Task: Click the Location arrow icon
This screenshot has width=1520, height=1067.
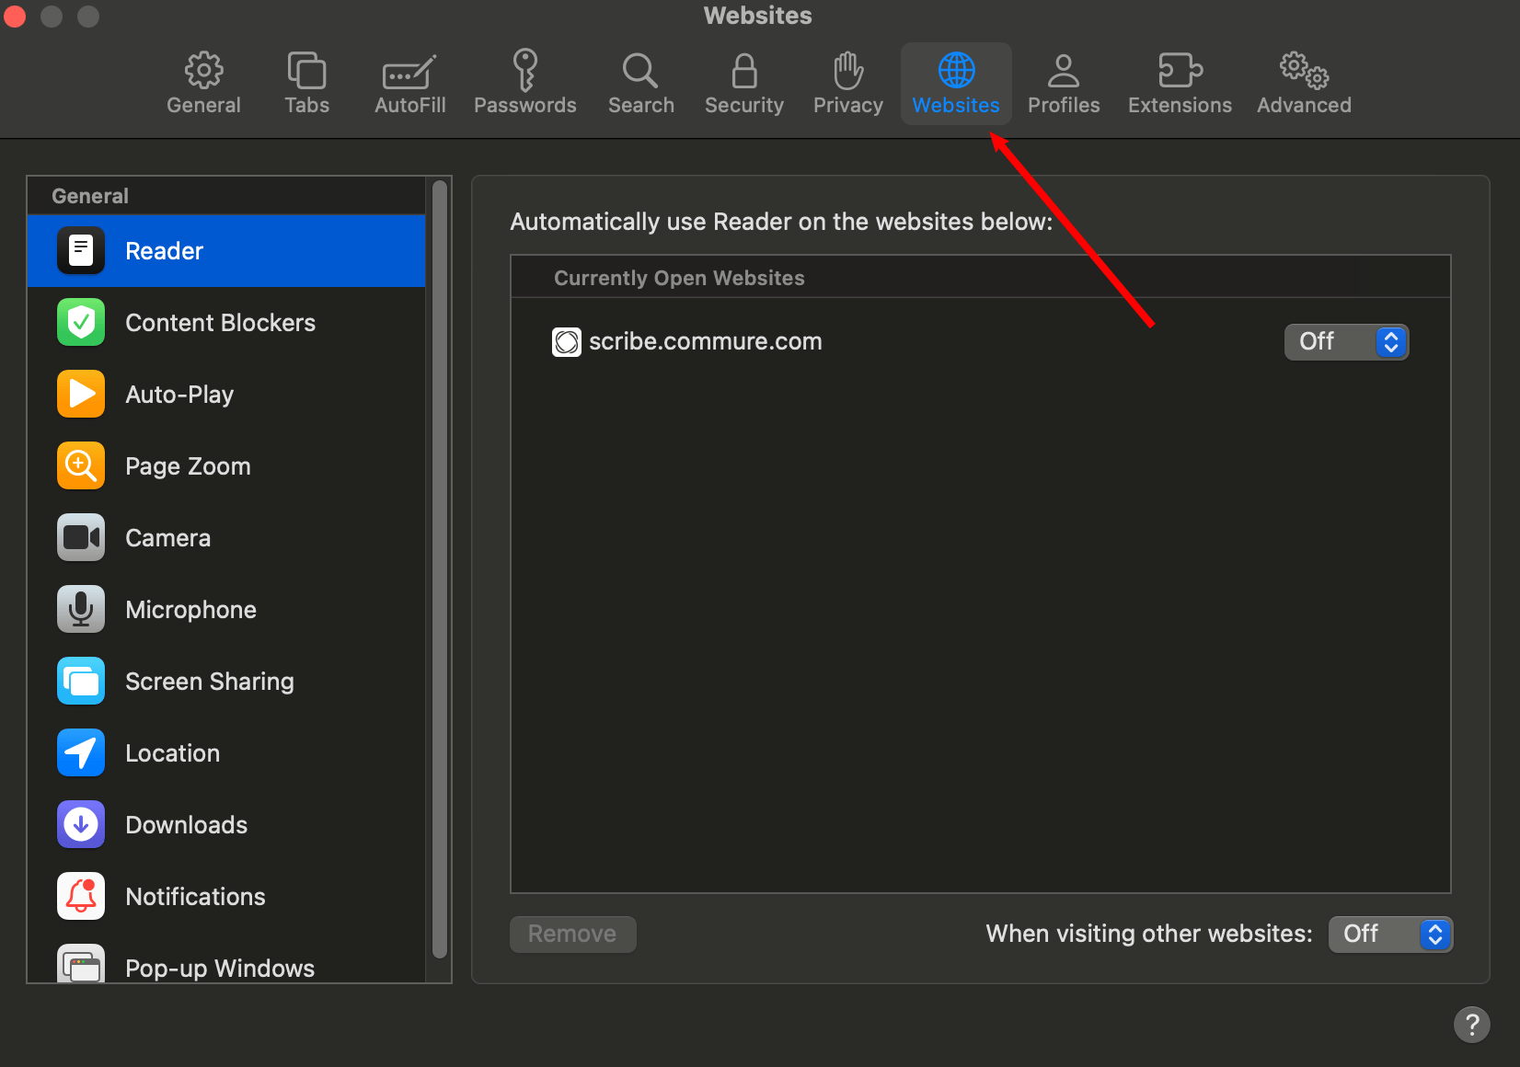Action: [x=81, y=752]
